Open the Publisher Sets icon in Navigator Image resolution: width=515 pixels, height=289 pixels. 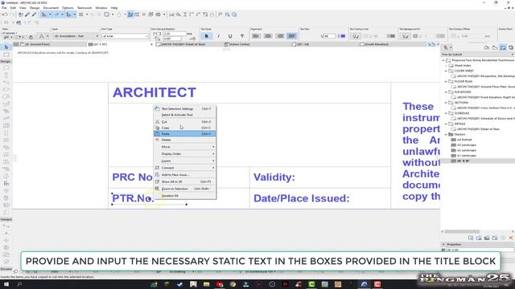tap(511, 48)
